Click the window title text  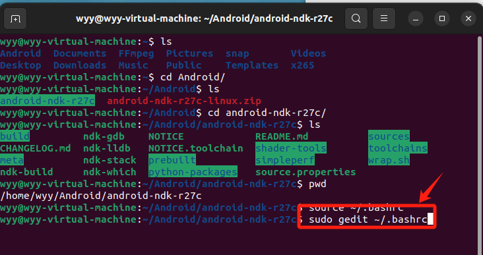pos(205,18)
